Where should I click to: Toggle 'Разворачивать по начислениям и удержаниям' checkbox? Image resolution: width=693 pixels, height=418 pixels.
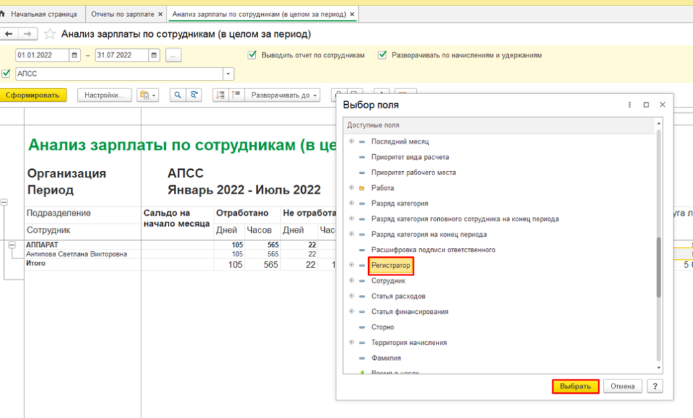click(x=382, y=55)
